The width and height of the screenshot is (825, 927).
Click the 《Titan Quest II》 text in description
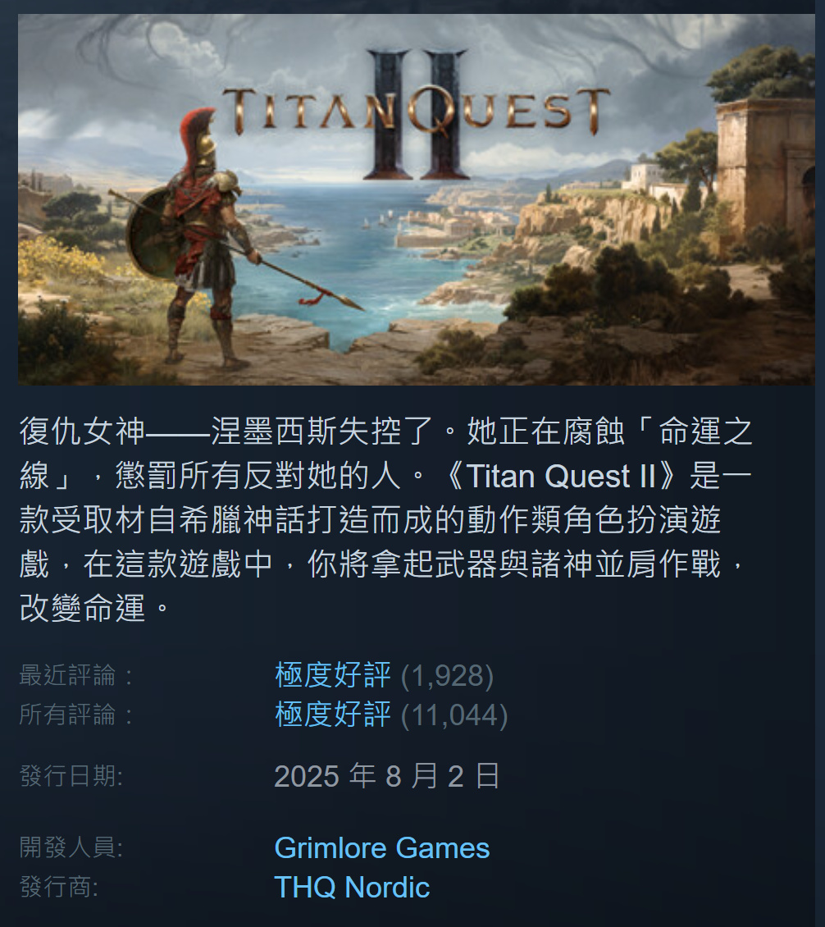coord(561,476)
